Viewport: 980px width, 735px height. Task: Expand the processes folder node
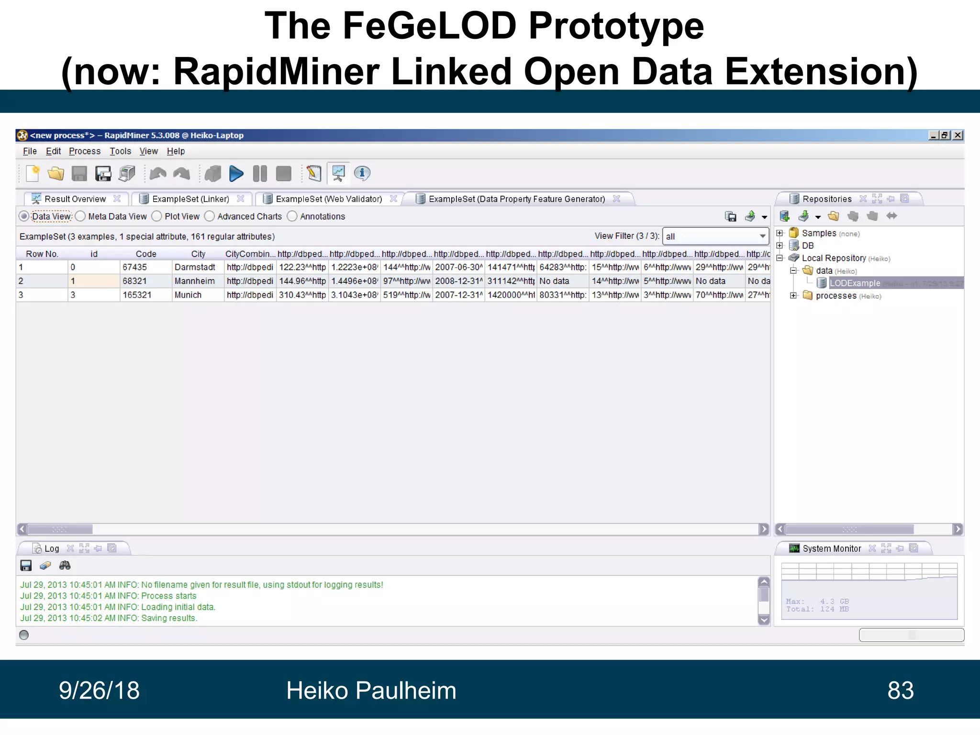point(793,295)
